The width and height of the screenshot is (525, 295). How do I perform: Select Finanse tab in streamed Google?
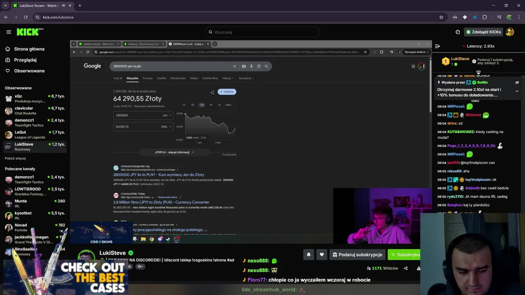pos(148,78)
